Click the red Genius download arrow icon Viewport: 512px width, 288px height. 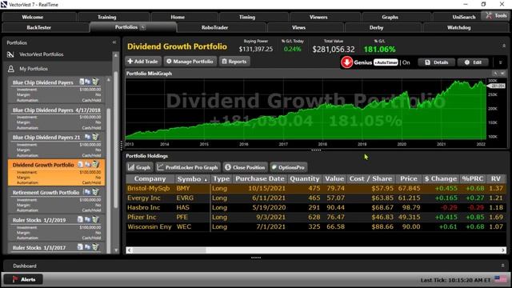(x=346, y=62)
